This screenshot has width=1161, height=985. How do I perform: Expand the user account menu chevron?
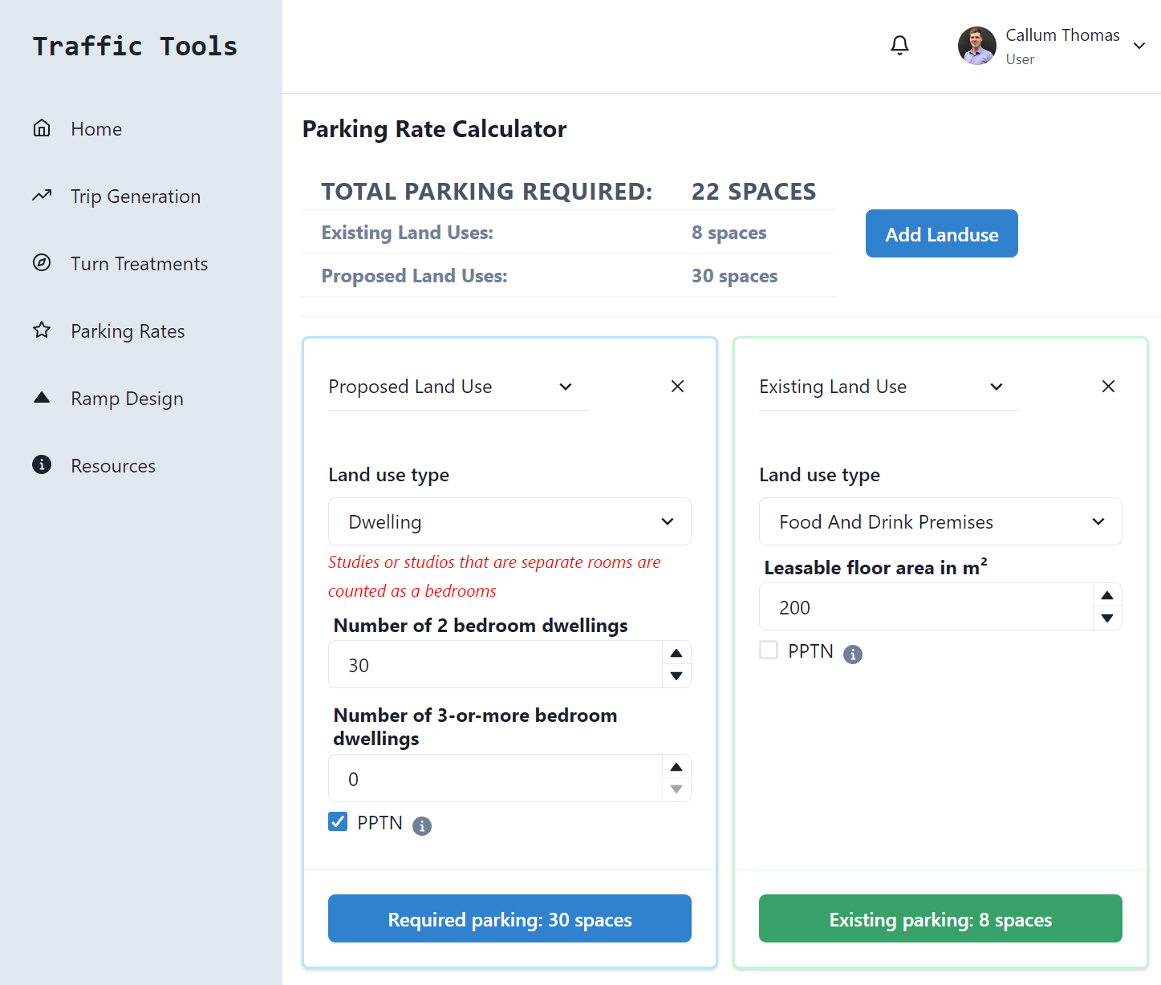pos(1139,46)
